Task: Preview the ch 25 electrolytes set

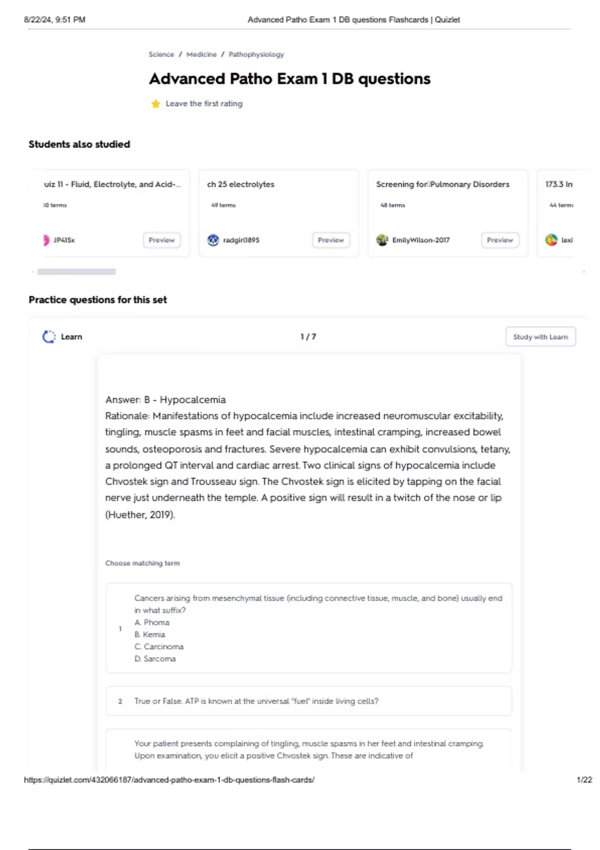Action: coord(330,240)
